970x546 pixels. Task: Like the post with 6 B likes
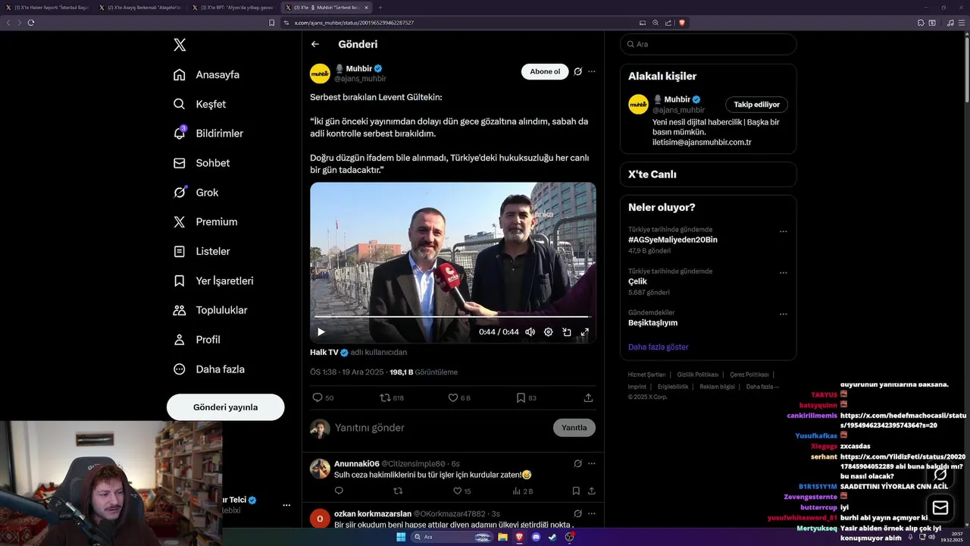coord(459,397)
